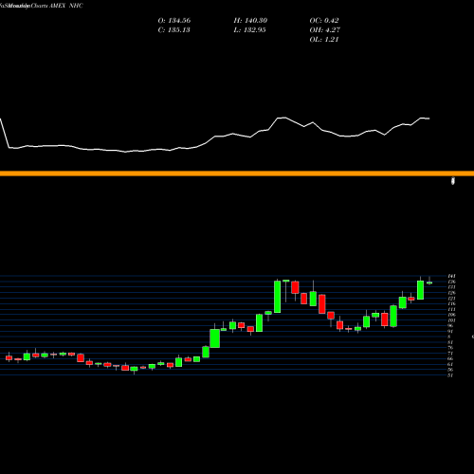Click the AMEX NHC chart title

point(66,6)
